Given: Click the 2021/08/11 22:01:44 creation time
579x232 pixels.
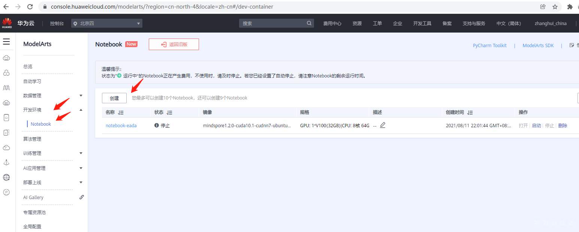Looking at the screenshot, I should 479,125.
